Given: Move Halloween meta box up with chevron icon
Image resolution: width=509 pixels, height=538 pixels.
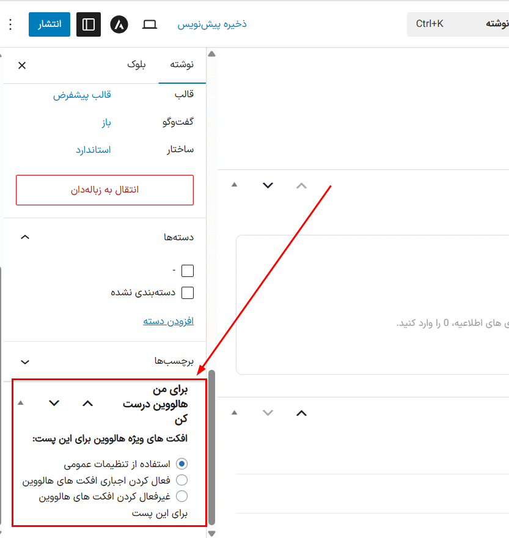Looking at the screenshot, I should pos(87,403).
